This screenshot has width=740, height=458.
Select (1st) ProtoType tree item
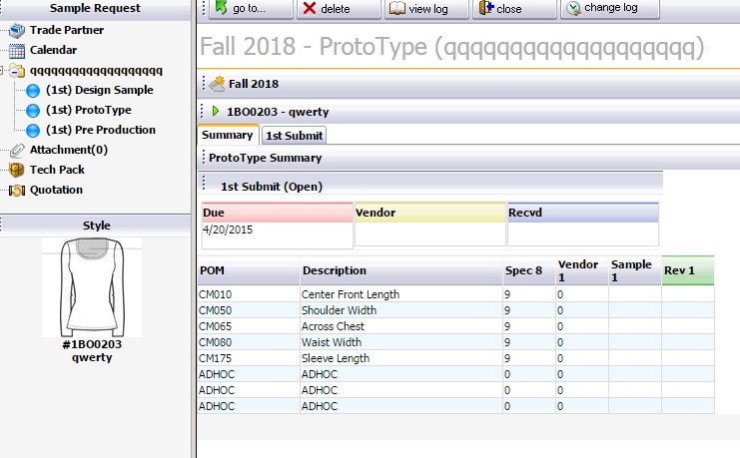89,110
